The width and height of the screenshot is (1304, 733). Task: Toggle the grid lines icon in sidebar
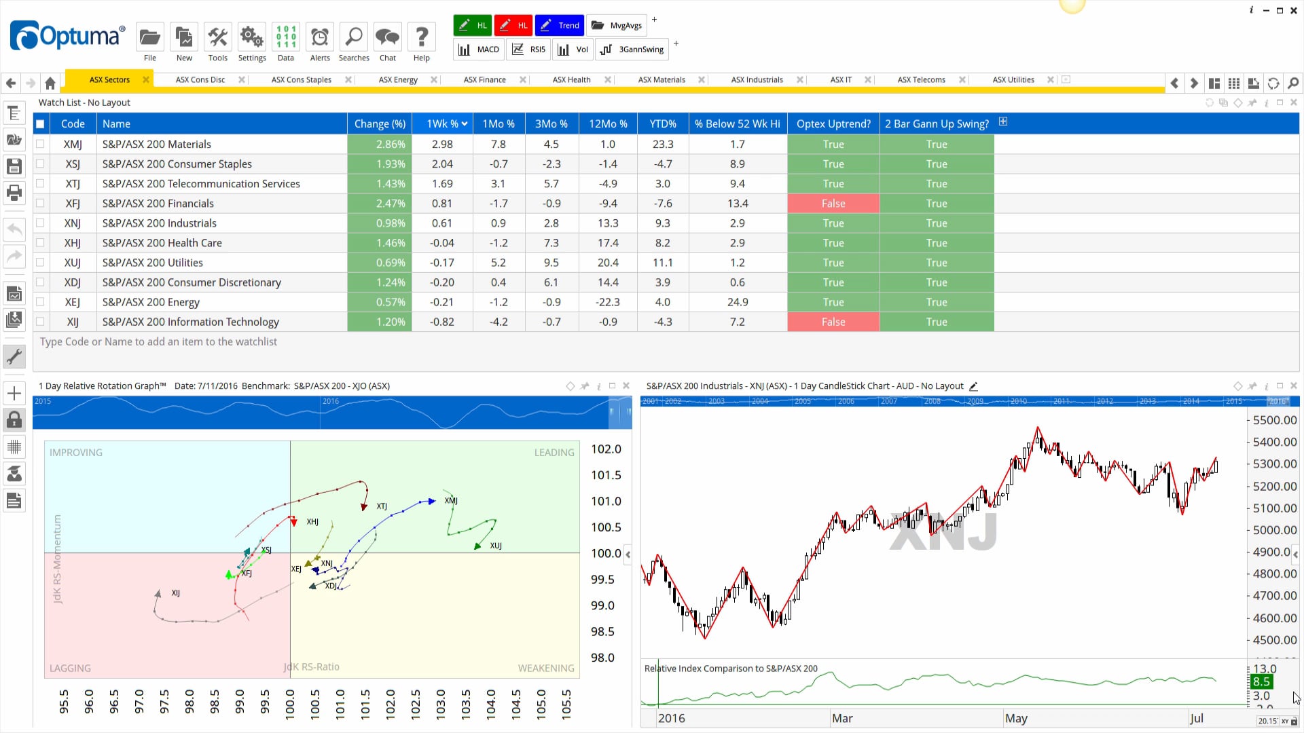coord(14,447)
